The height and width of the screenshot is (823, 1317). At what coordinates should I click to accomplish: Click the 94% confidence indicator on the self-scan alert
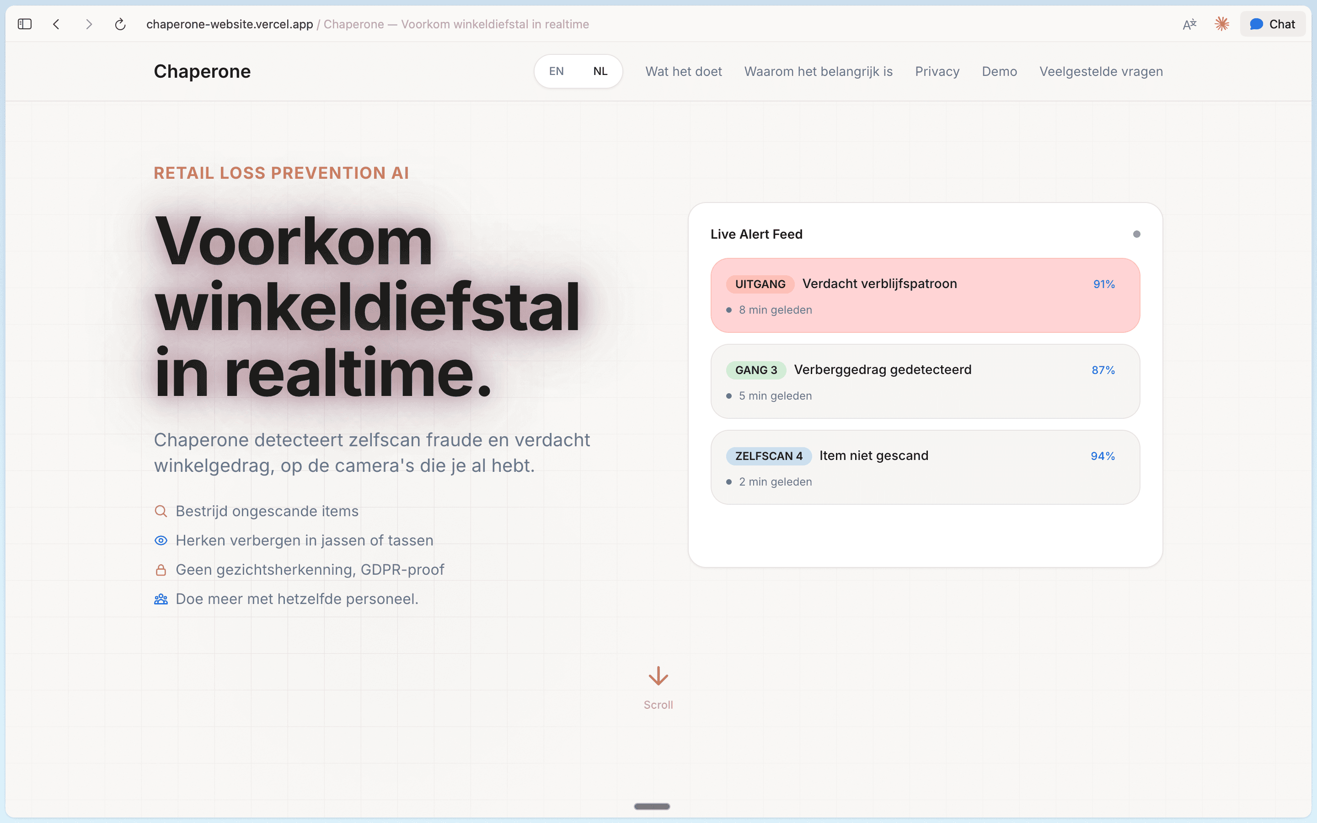click(1103, 455)
